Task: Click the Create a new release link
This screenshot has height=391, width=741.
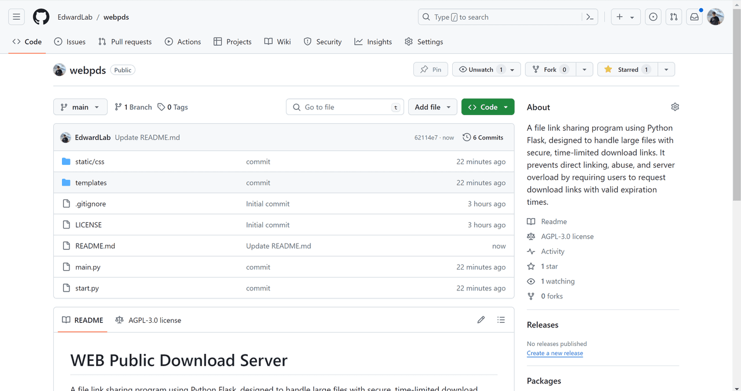Action: (555, 353)
